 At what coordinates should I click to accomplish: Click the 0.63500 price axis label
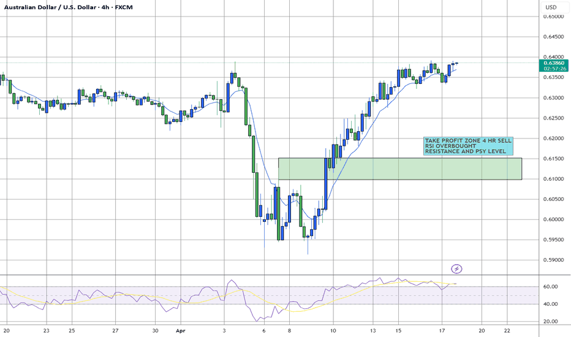(553, 77)
